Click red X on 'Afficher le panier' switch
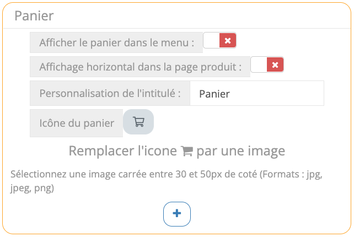This screenshot has height=237, width=354. (x=228, y=40)
